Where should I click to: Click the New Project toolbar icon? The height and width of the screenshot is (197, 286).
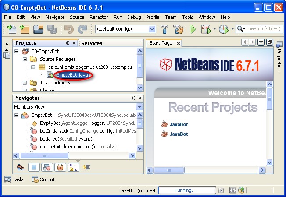pyautogui.click(x=25, y=29)
